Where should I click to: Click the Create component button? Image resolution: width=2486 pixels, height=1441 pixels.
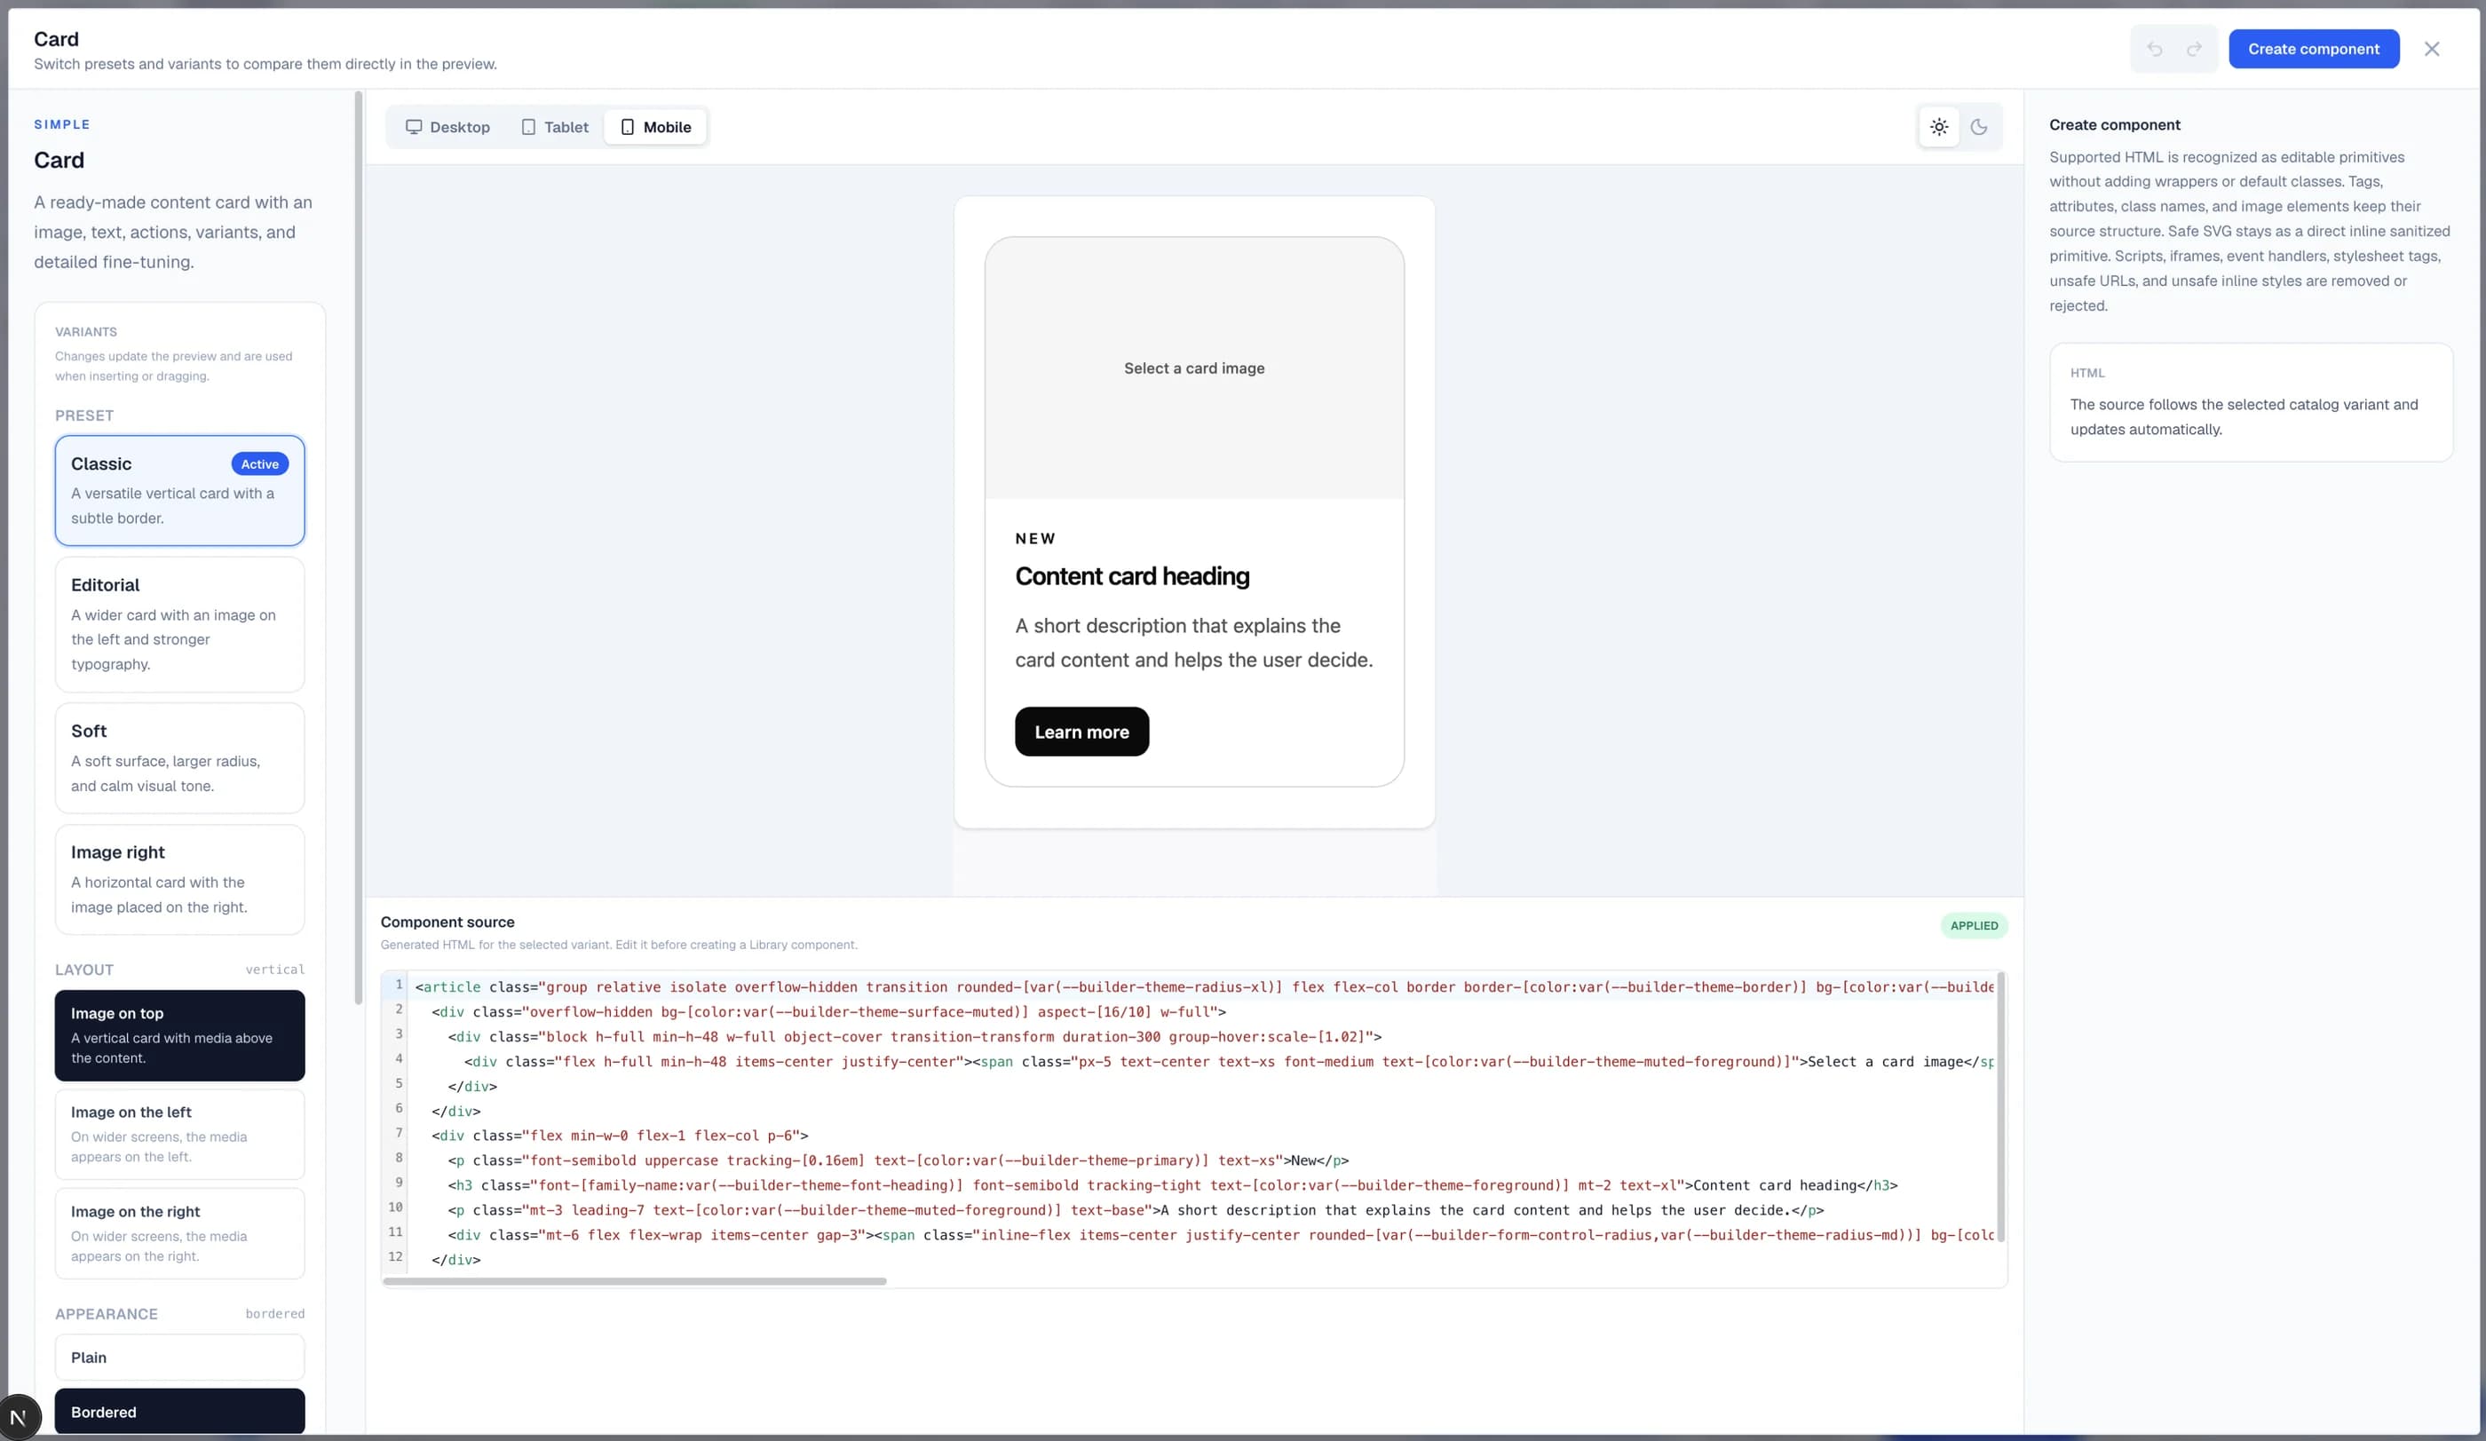pos(2314,50)
